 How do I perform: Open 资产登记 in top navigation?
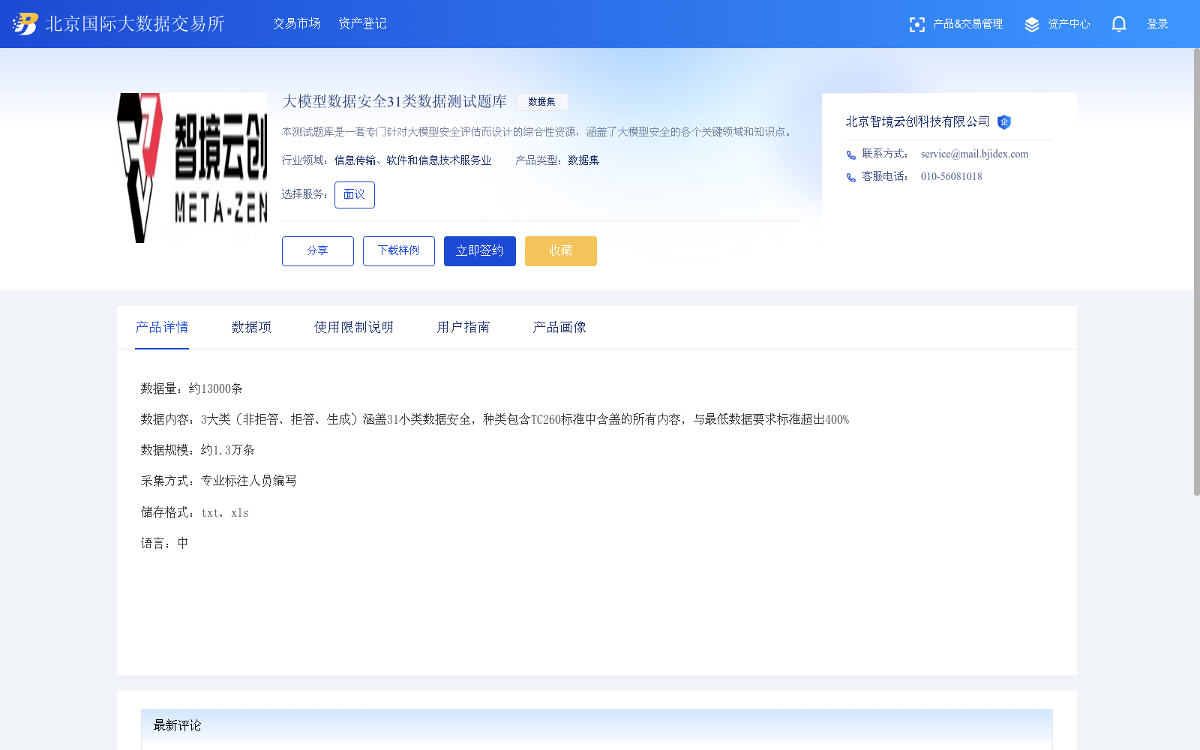pyautogui.click(x=362, y=24)
